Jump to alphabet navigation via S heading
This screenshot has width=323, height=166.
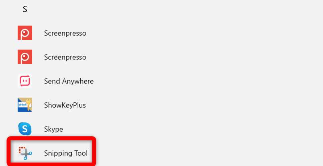[x=25, y=9]
